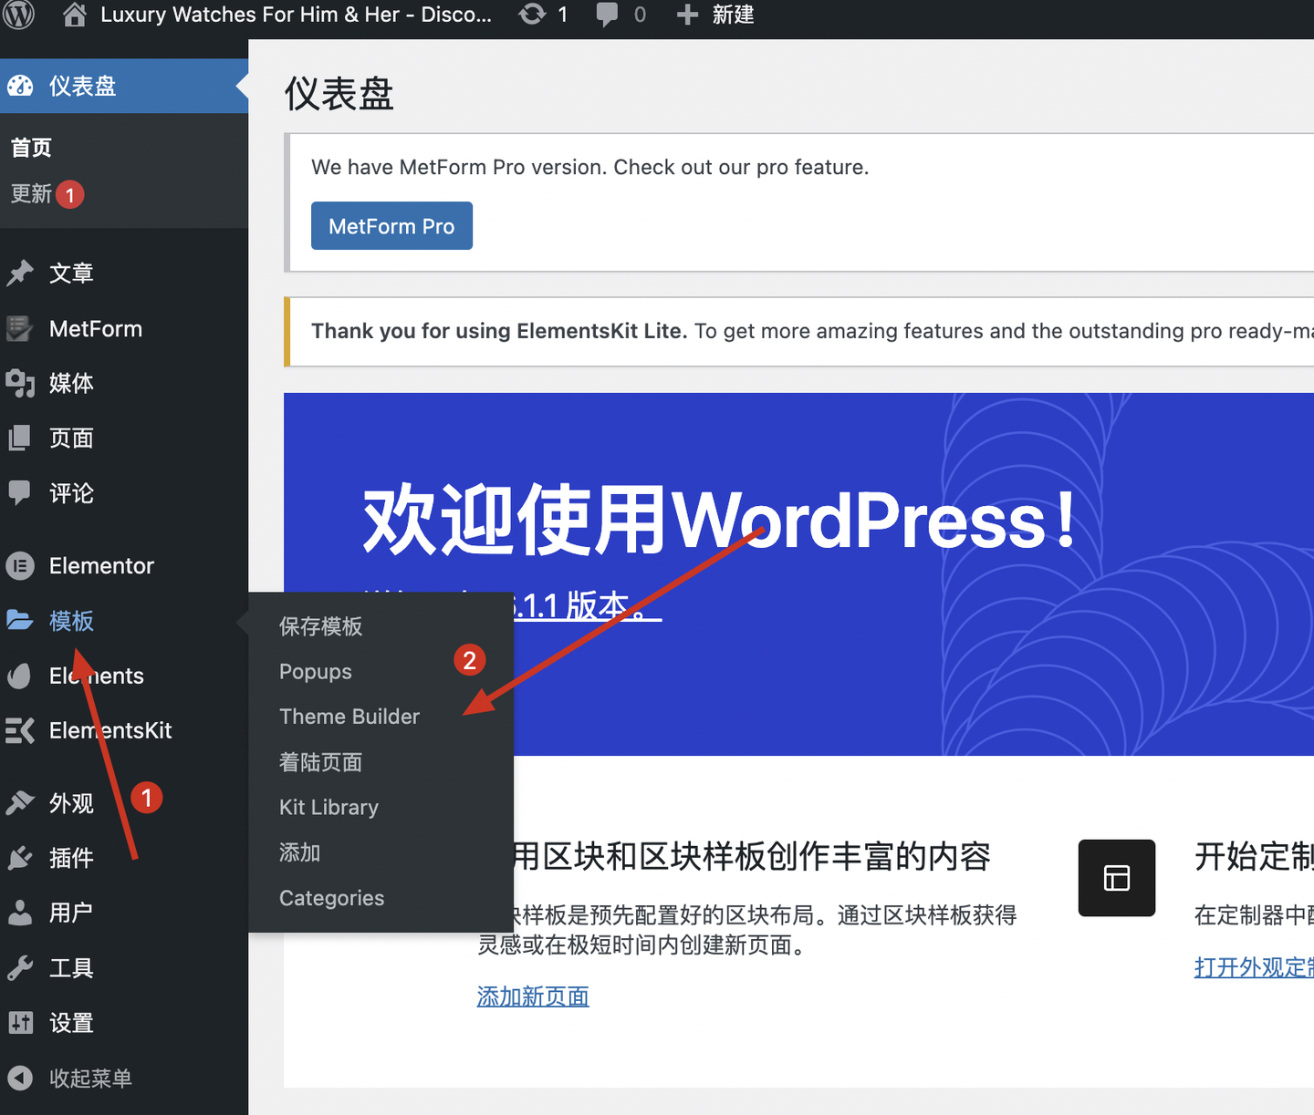Open the 评论 menu
1314x1115 pixels.
124,493
